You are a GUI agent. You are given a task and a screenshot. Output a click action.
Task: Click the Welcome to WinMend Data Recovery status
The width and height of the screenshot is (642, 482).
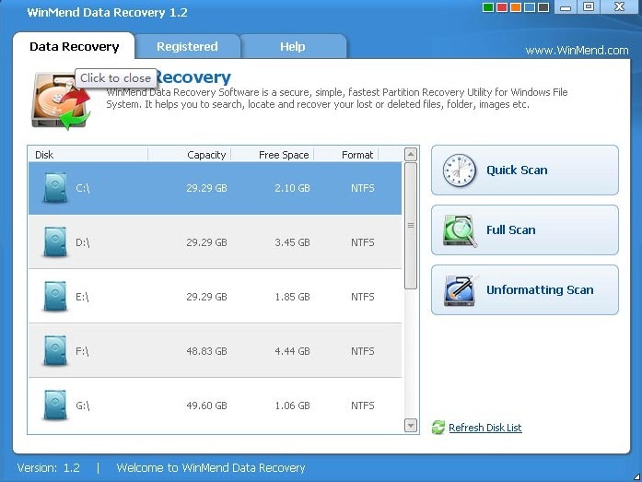[x=211, y=467]
